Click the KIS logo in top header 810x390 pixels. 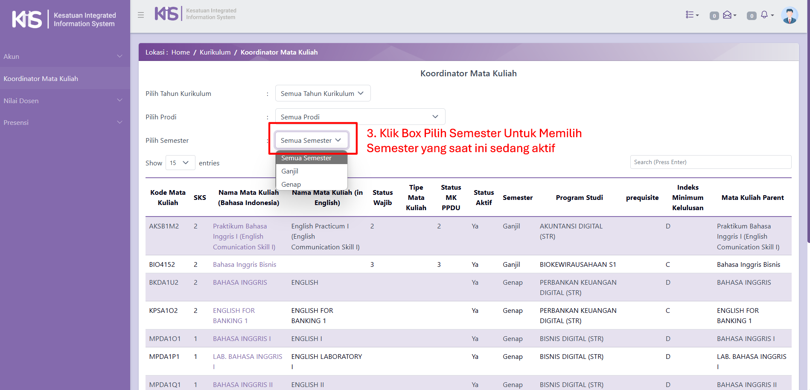(166, 14)
